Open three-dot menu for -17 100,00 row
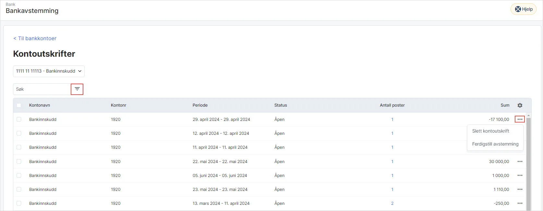543x211 pixels. [520, 119]
